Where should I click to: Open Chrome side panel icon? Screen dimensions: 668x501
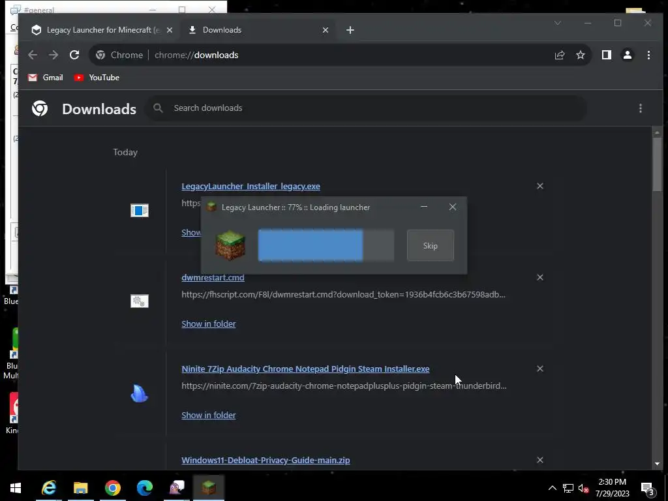click(606, 55)
